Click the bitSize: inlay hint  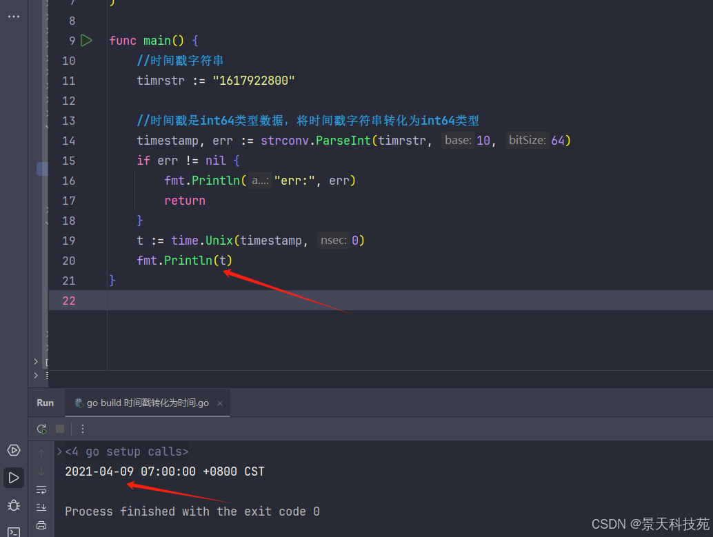pyautogui.click(x=527, y=140)
